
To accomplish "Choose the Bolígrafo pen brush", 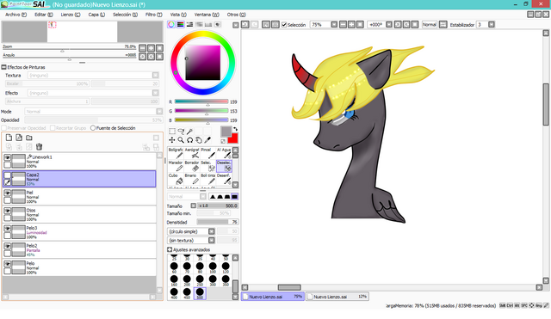I will click(176, 153).
